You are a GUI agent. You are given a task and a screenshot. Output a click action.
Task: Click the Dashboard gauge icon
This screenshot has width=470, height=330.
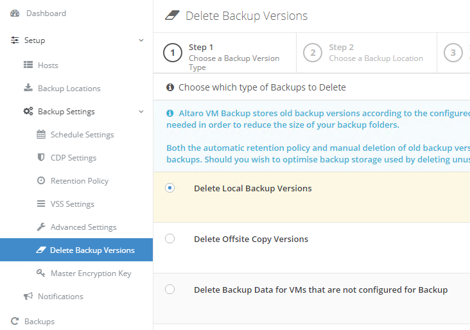coord(15,13)
